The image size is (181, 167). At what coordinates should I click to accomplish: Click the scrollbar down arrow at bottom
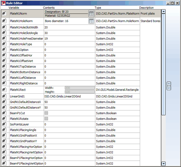tap(163, 164)
